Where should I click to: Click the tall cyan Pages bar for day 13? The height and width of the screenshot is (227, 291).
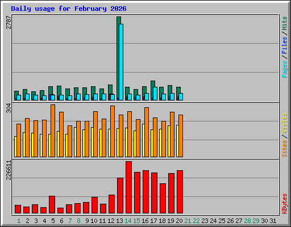click(x=121, y=62)
